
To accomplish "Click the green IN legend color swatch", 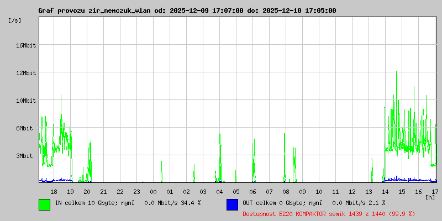I will click(x=45, y=204).
